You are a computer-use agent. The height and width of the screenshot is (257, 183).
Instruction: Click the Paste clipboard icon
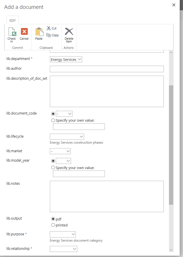tap(39, 31)
